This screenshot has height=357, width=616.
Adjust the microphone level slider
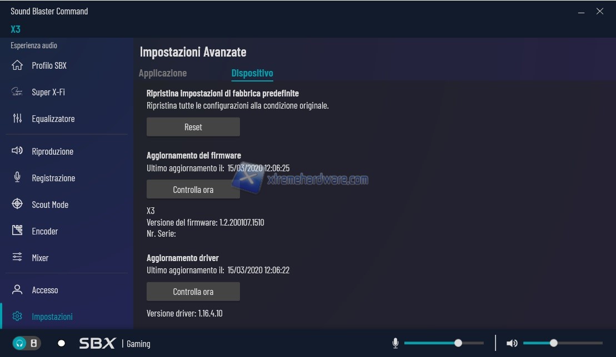pyautogui.click(x=458, y=343)
